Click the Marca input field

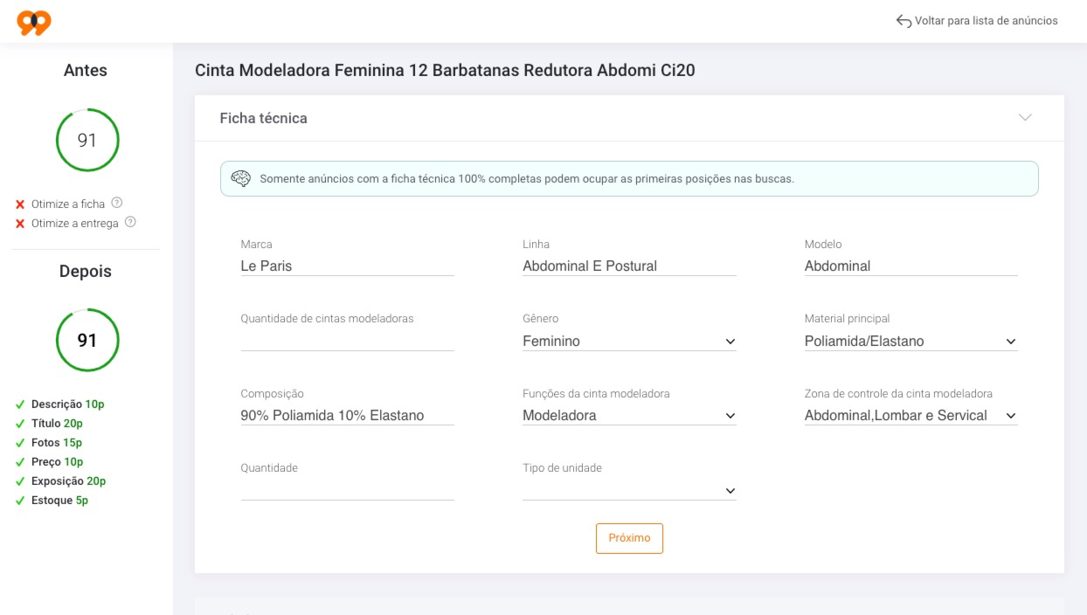(347, 266)
